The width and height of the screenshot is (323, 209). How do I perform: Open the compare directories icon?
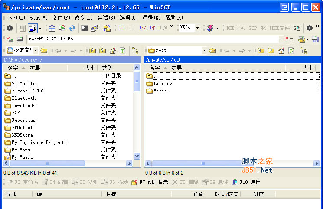tap(52, 28)
